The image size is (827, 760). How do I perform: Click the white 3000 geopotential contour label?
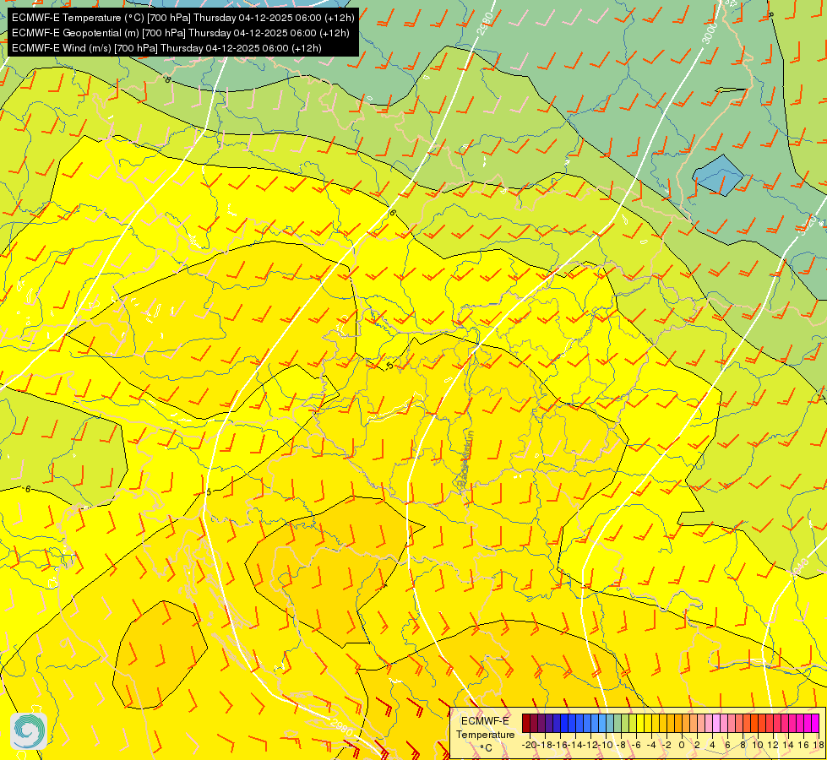tap(710, 35)
